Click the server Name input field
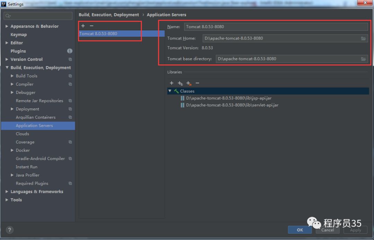 [276, 27]
